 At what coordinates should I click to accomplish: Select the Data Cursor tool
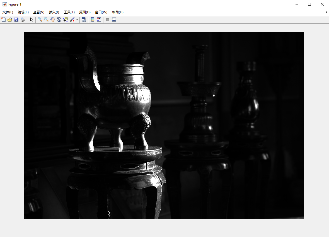coord(66,20)
